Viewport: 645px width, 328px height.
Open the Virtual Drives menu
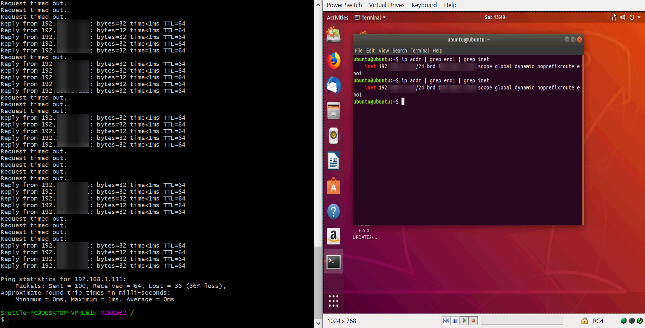(387, 5)
